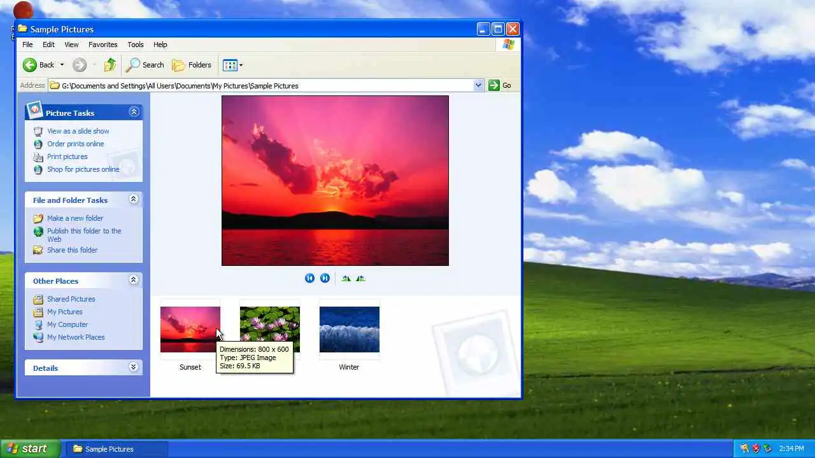Click the large Sunset preview image
The width and height of the screenshot is (815, 458).
tap(335, 181)
